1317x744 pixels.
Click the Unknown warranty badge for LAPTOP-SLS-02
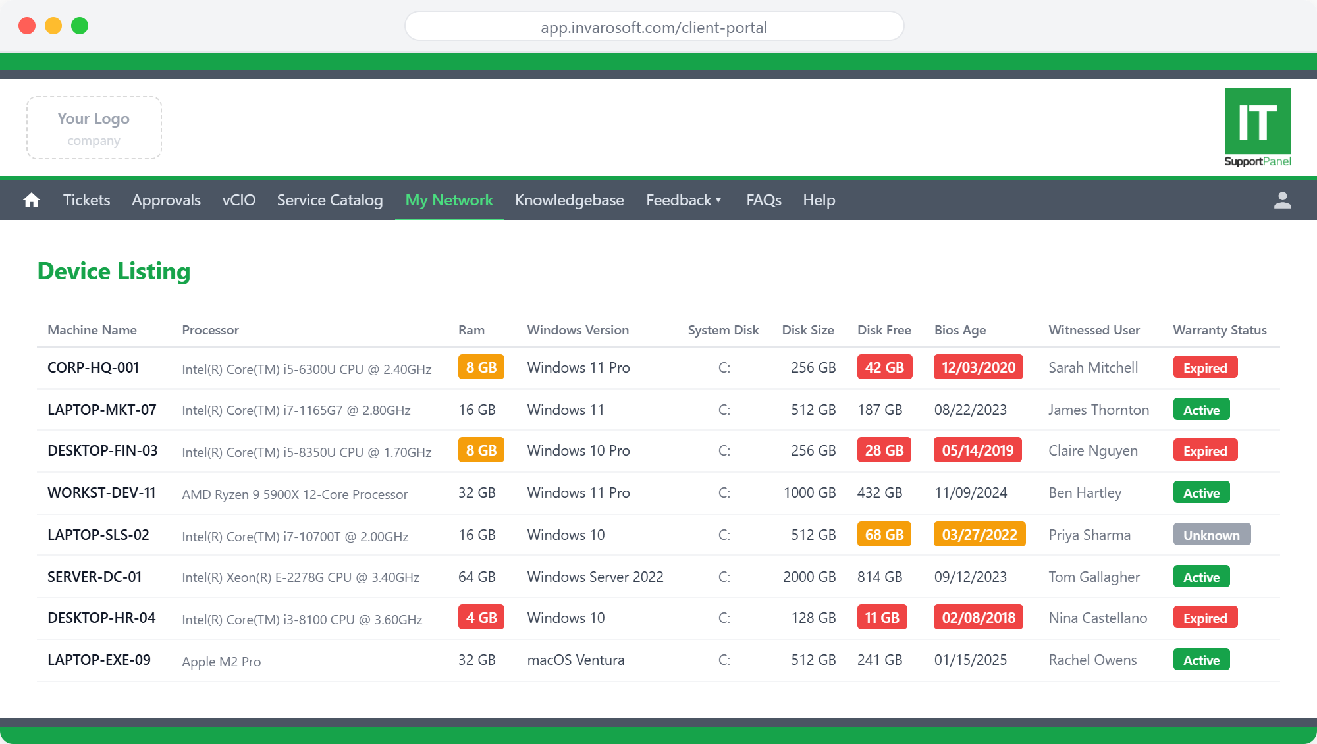[1212, 535]
